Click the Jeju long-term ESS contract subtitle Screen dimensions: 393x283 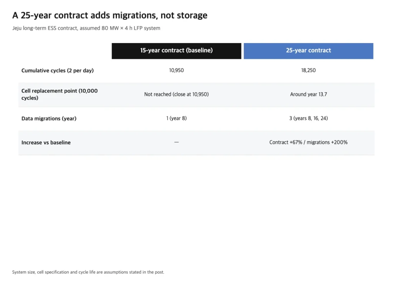(x=86, y=28)
